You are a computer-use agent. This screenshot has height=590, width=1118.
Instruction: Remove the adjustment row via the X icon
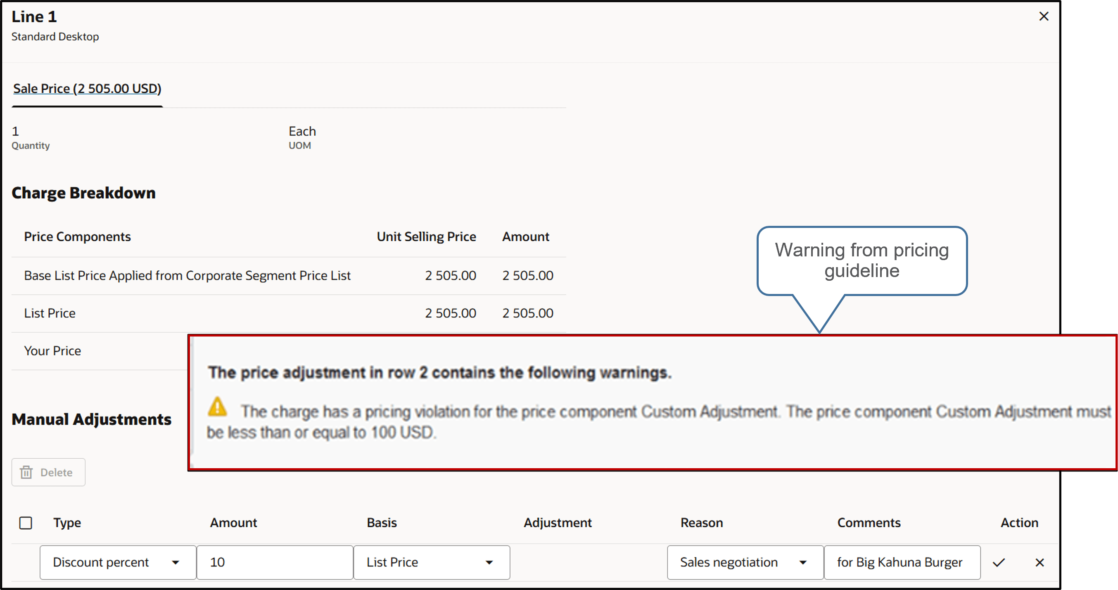click(x=1040, y=562)
